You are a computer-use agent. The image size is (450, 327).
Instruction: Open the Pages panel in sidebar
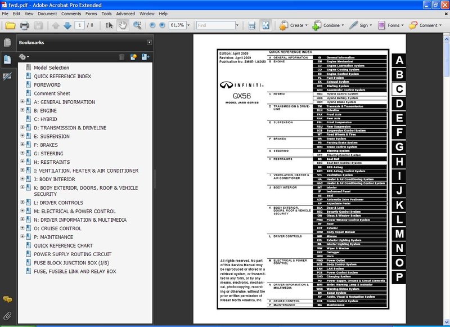(7, 43)
